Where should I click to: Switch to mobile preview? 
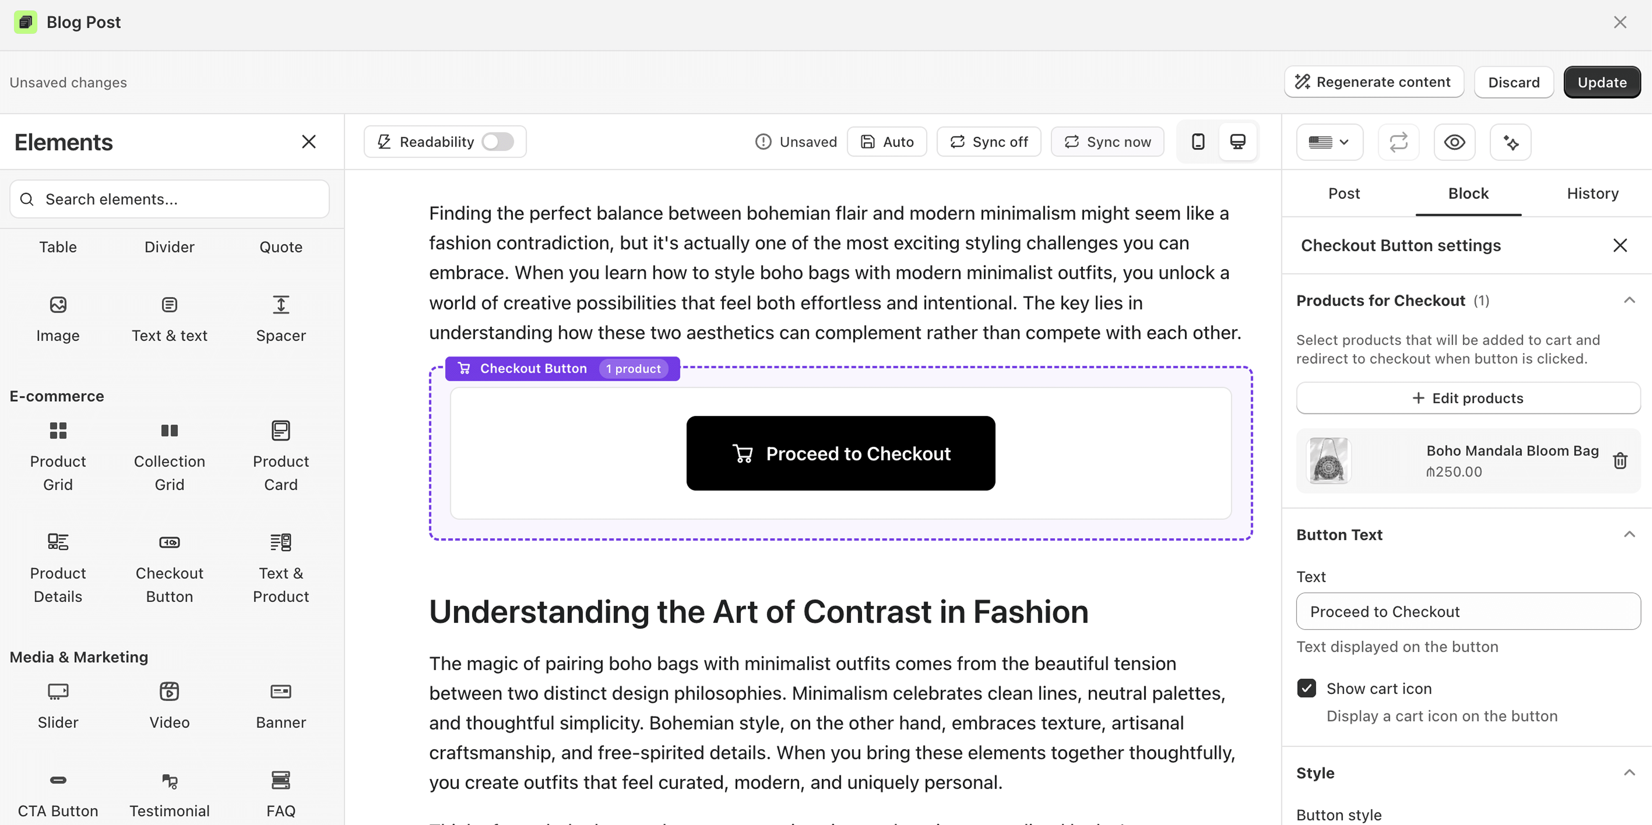[1198, 142]
